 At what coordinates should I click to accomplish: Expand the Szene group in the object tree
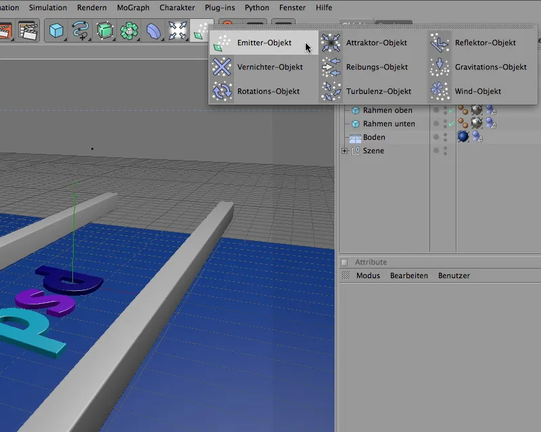point(344,151)
